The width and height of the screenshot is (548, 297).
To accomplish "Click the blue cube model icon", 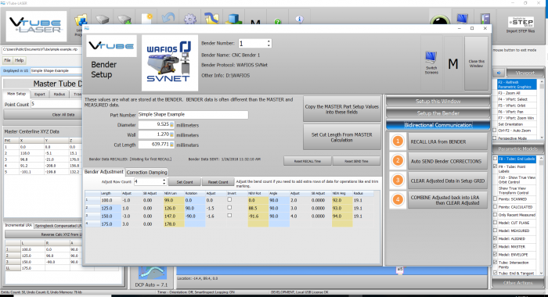I will click(233, 20).
